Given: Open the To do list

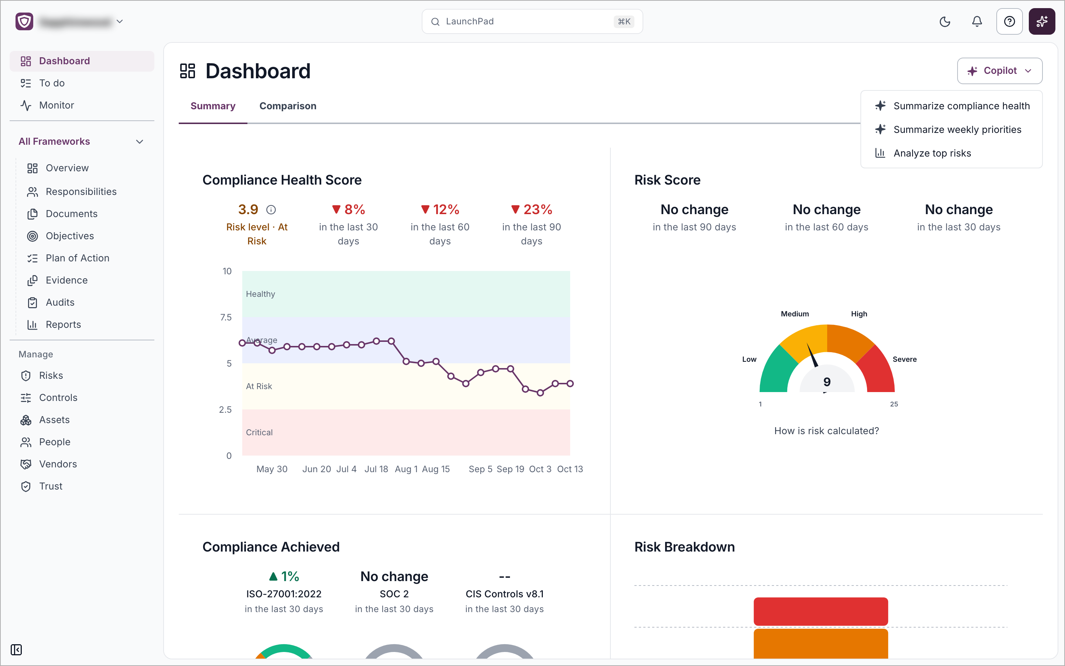Looking at the screenshot, I should 82,83.
